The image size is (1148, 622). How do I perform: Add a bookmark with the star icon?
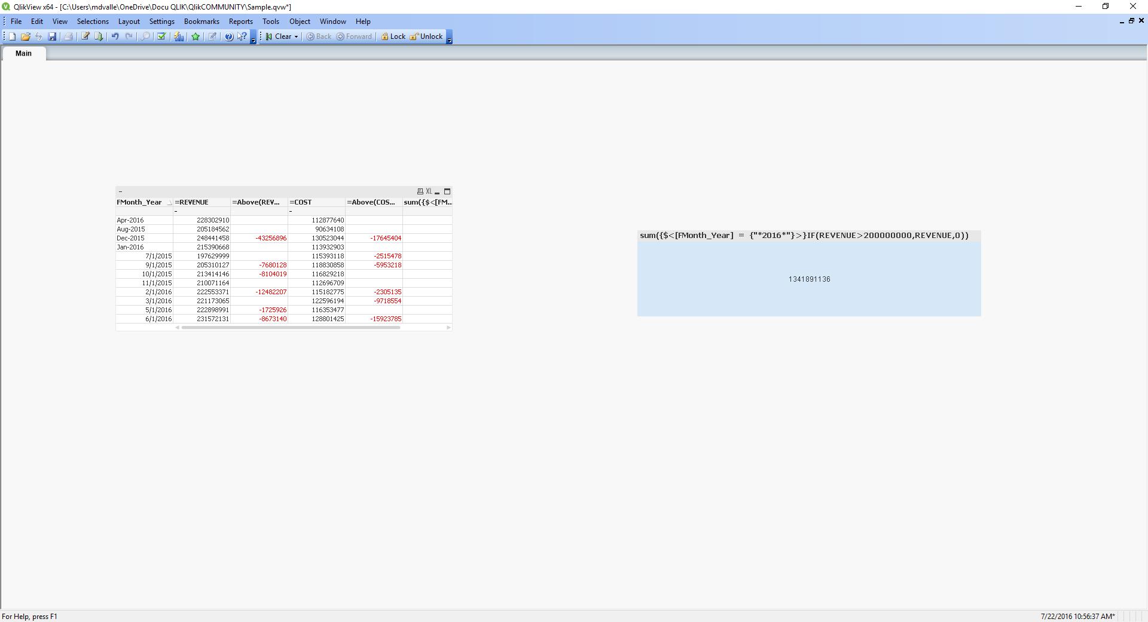196,36
